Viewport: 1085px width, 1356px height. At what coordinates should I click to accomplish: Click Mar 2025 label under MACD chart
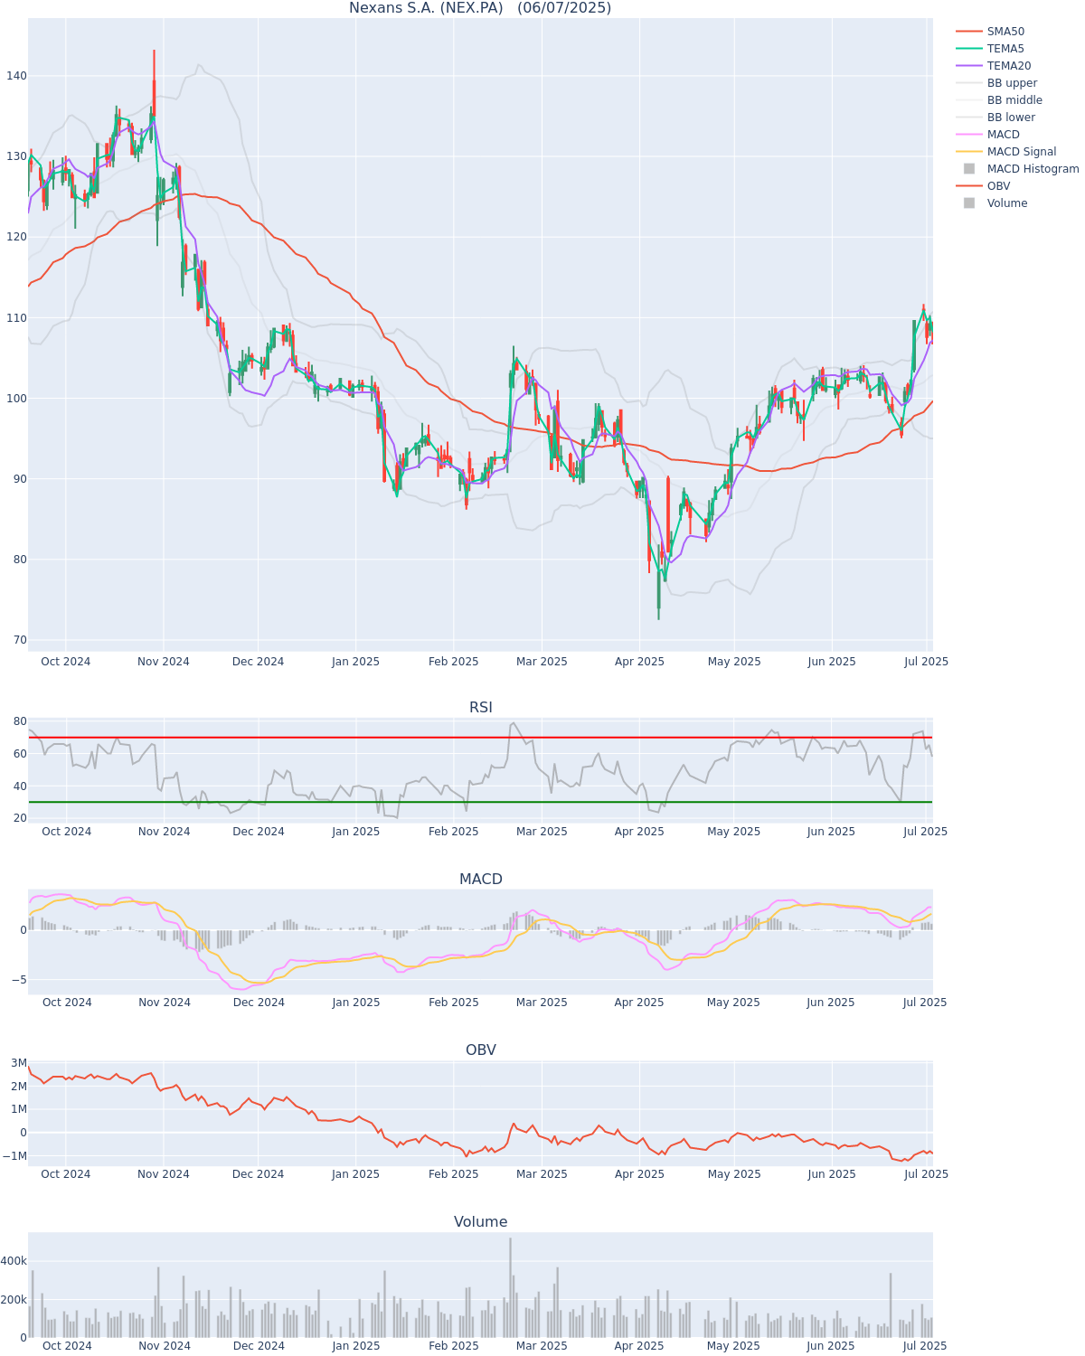[542, 1003]
